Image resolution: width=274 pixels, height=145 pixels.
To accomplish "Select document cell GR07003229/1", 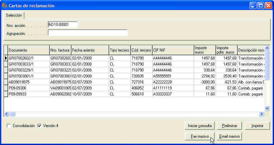I will 29,70.
